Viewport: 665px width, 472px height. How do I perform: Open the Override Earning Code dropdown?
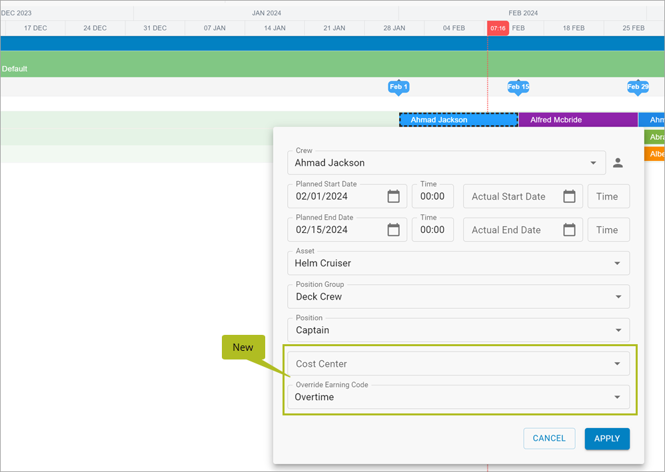pos(458,397)
